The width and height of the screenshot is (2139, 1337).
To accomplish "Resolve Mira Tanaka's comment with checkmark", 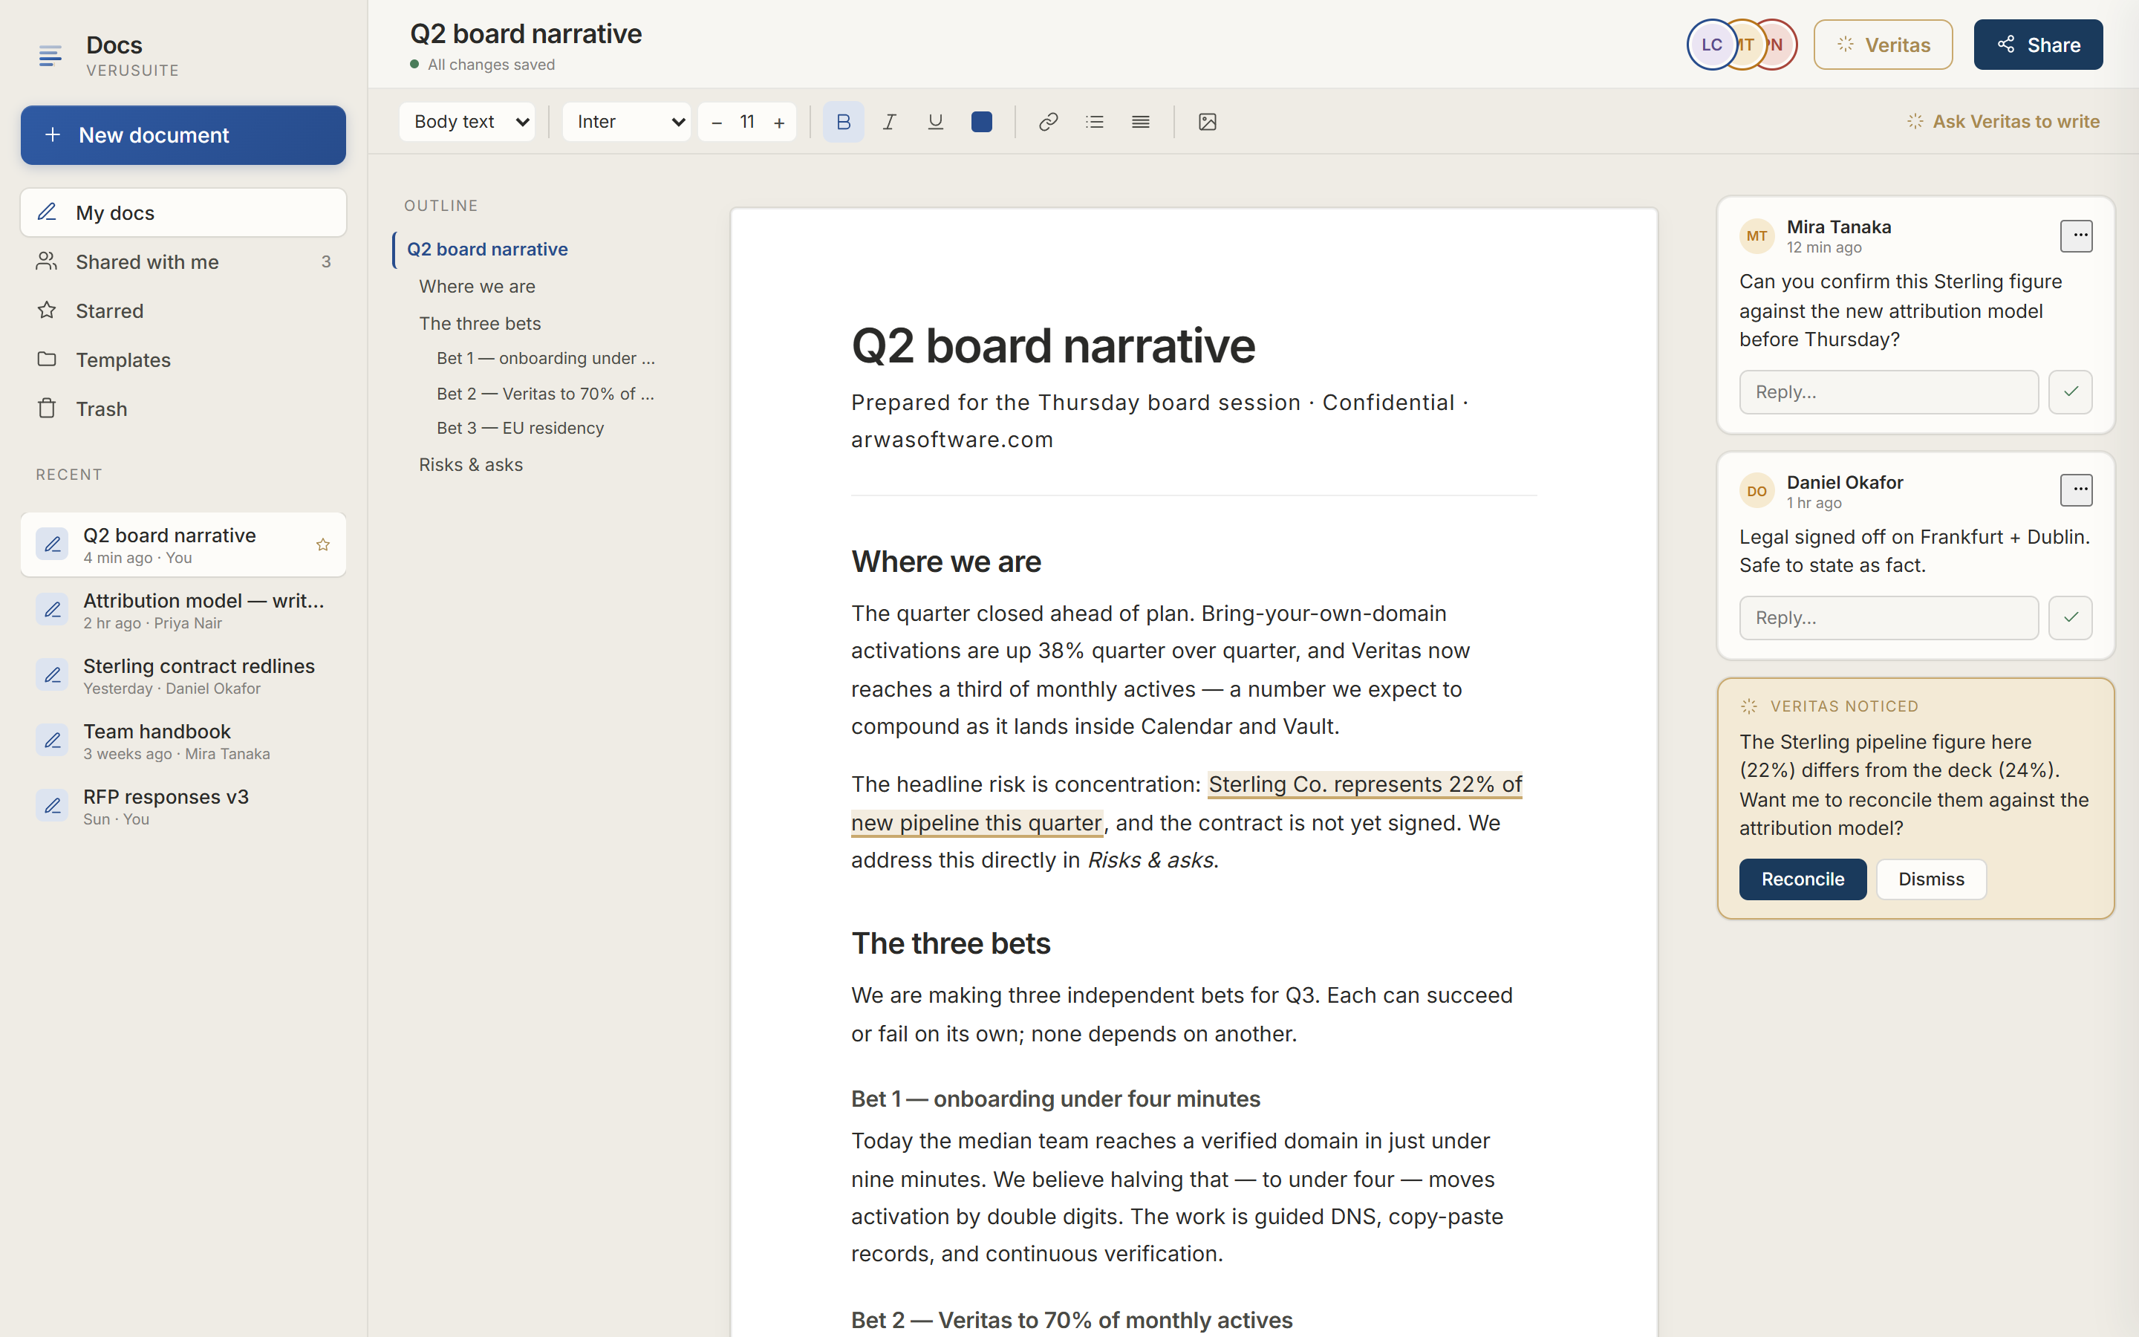I will [x=2070, y=391].
